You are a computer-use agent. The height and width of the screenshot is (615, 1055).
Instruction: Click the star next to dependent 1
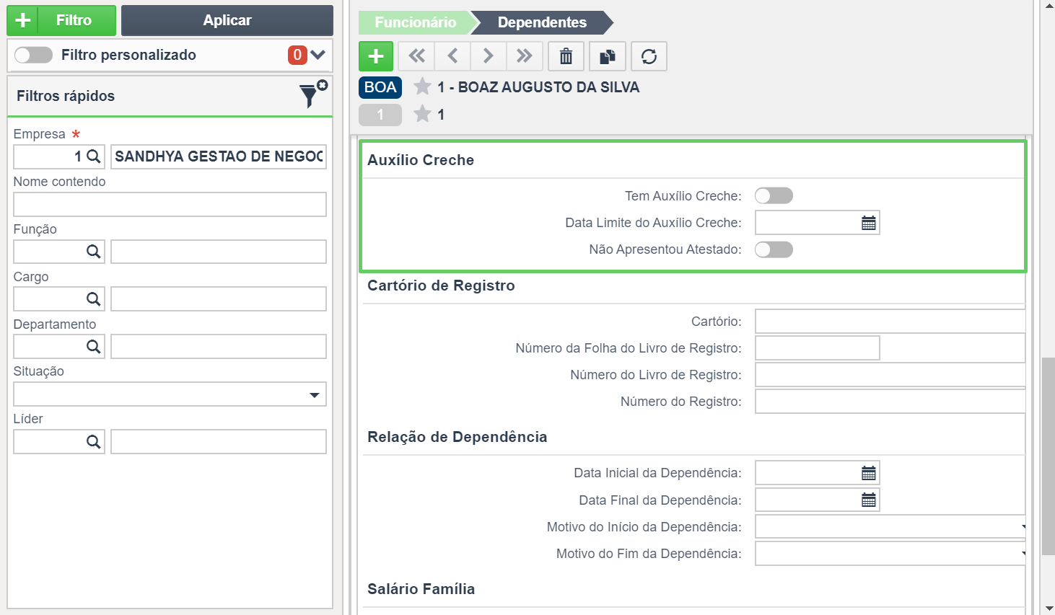422,114
